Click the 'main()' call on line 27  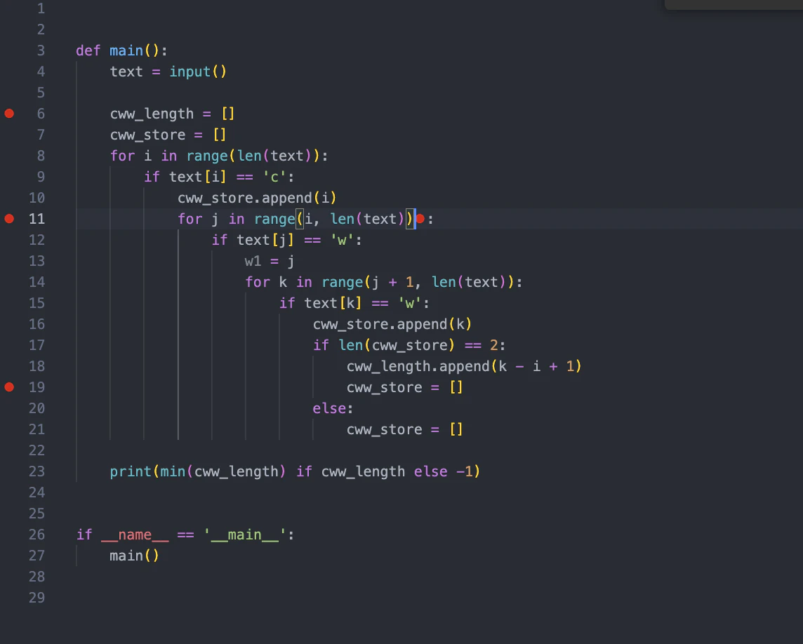(134, 556)
